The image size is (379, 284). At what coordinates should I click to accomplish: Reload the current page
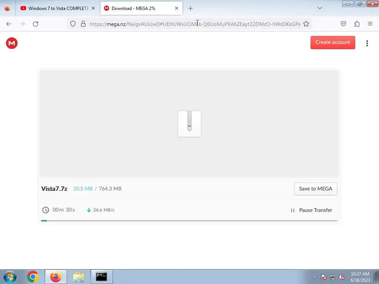[x=36, y=24]
